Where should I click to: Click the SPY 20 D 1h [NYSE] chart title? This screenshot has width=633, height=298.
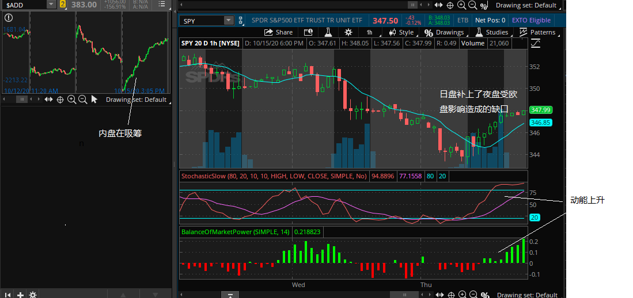tap(210, 43)
